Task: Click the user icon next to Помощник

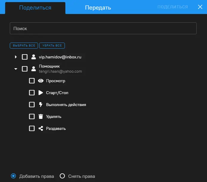Action: click(34, 69)
